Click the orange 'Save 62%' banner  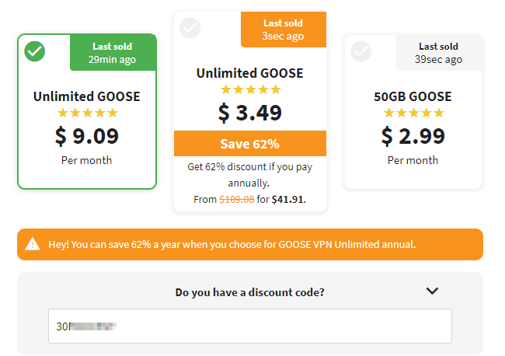(250, 143)
